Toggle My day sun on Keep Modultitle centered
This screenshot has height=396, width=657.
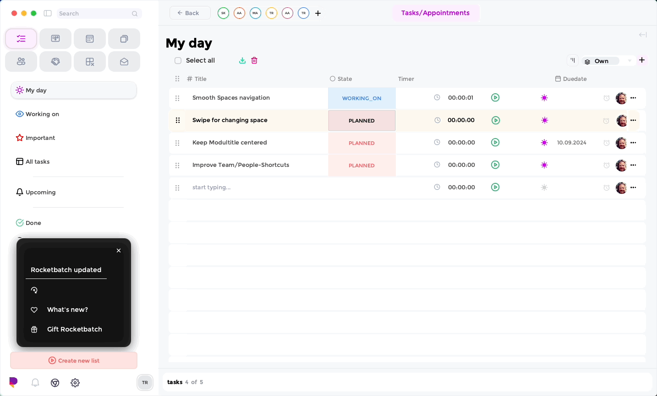click(x=544, y=143)
